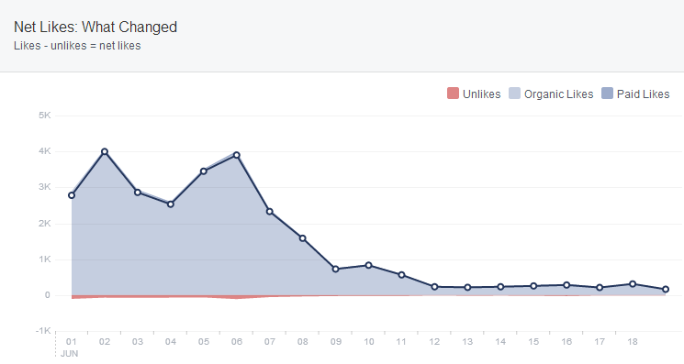
Task: Click the 5K y-axis label
Action: click(x=44, y=116)
